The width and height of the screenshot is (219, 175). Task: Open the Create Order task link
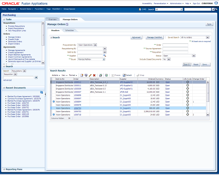[x=14, y=39]
